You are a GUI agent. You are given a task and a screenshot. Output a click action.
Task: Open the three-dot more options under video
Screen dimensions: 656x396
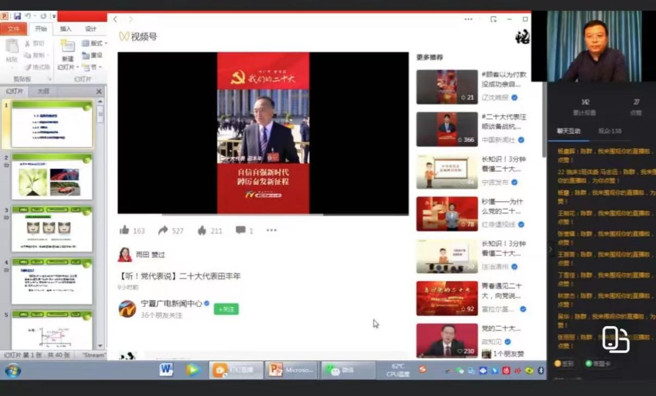pyautogui.click(x=271, y=230)
